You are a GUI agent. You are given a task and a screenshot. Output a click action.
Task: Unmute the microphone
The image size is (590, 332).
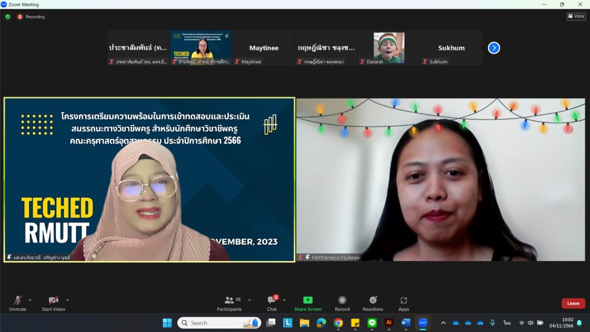pyautogui.click(x=18, y=303)
